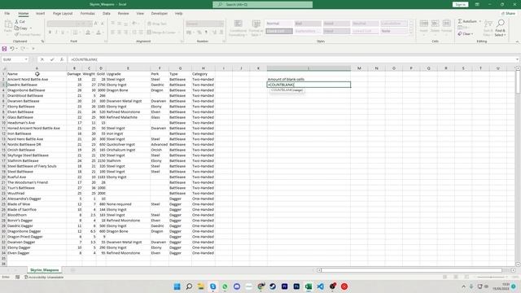521x293 pixels.
Task: Apply the Bad cell style
Action: 308,24
